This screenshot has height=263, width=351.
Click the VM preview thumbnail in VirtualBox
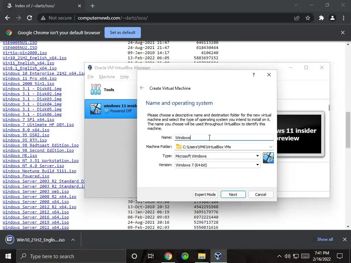tap(300, 134)
